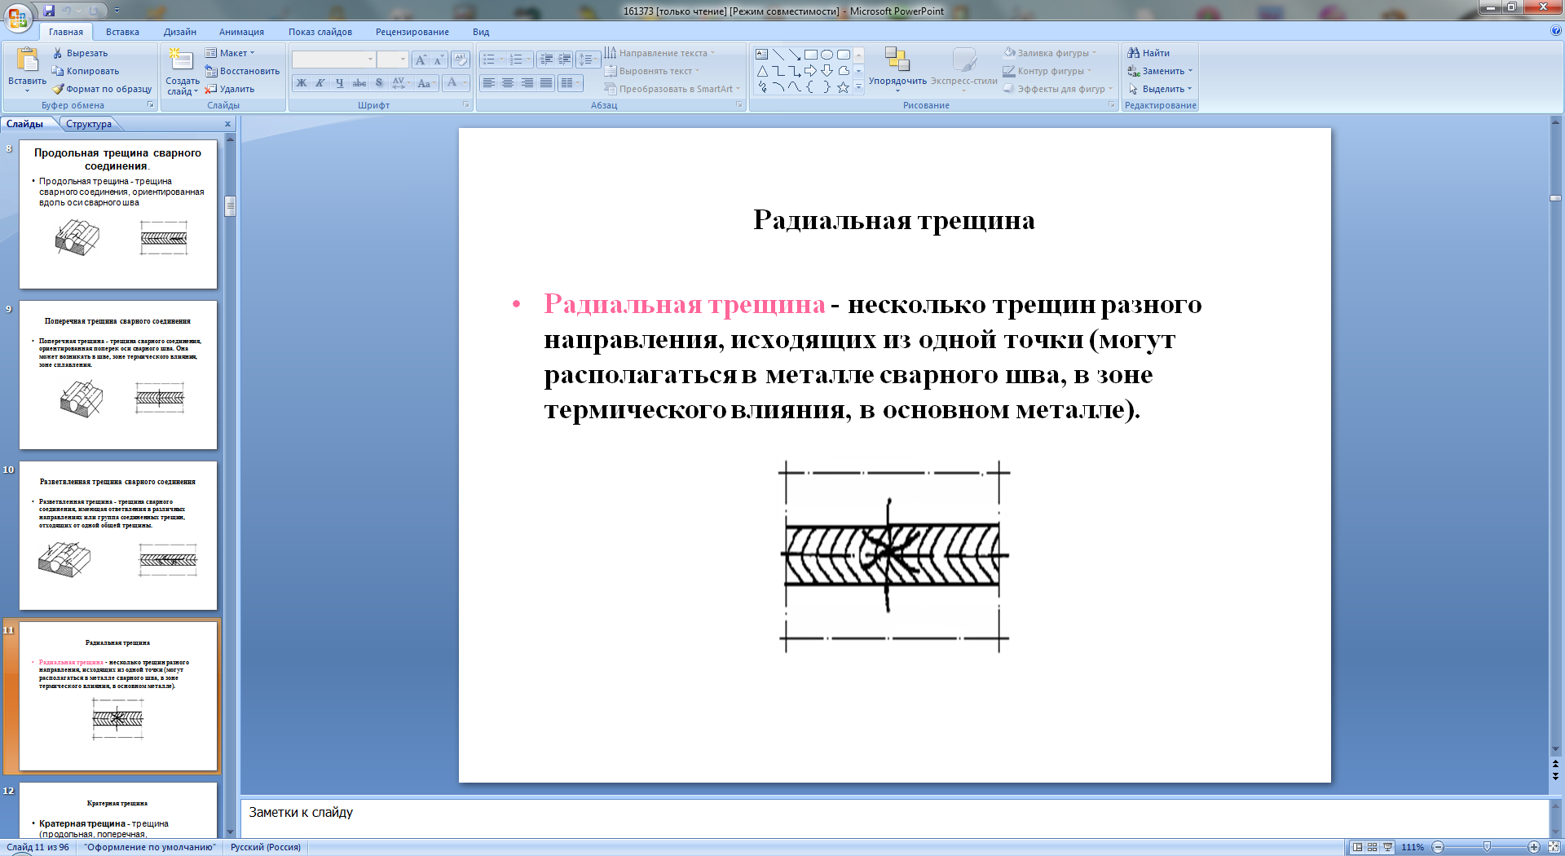Image resolution: width=1565 pixels, height=856 pixels.
Task: Decrease font size with small A icon
Action: pos(439,60)
